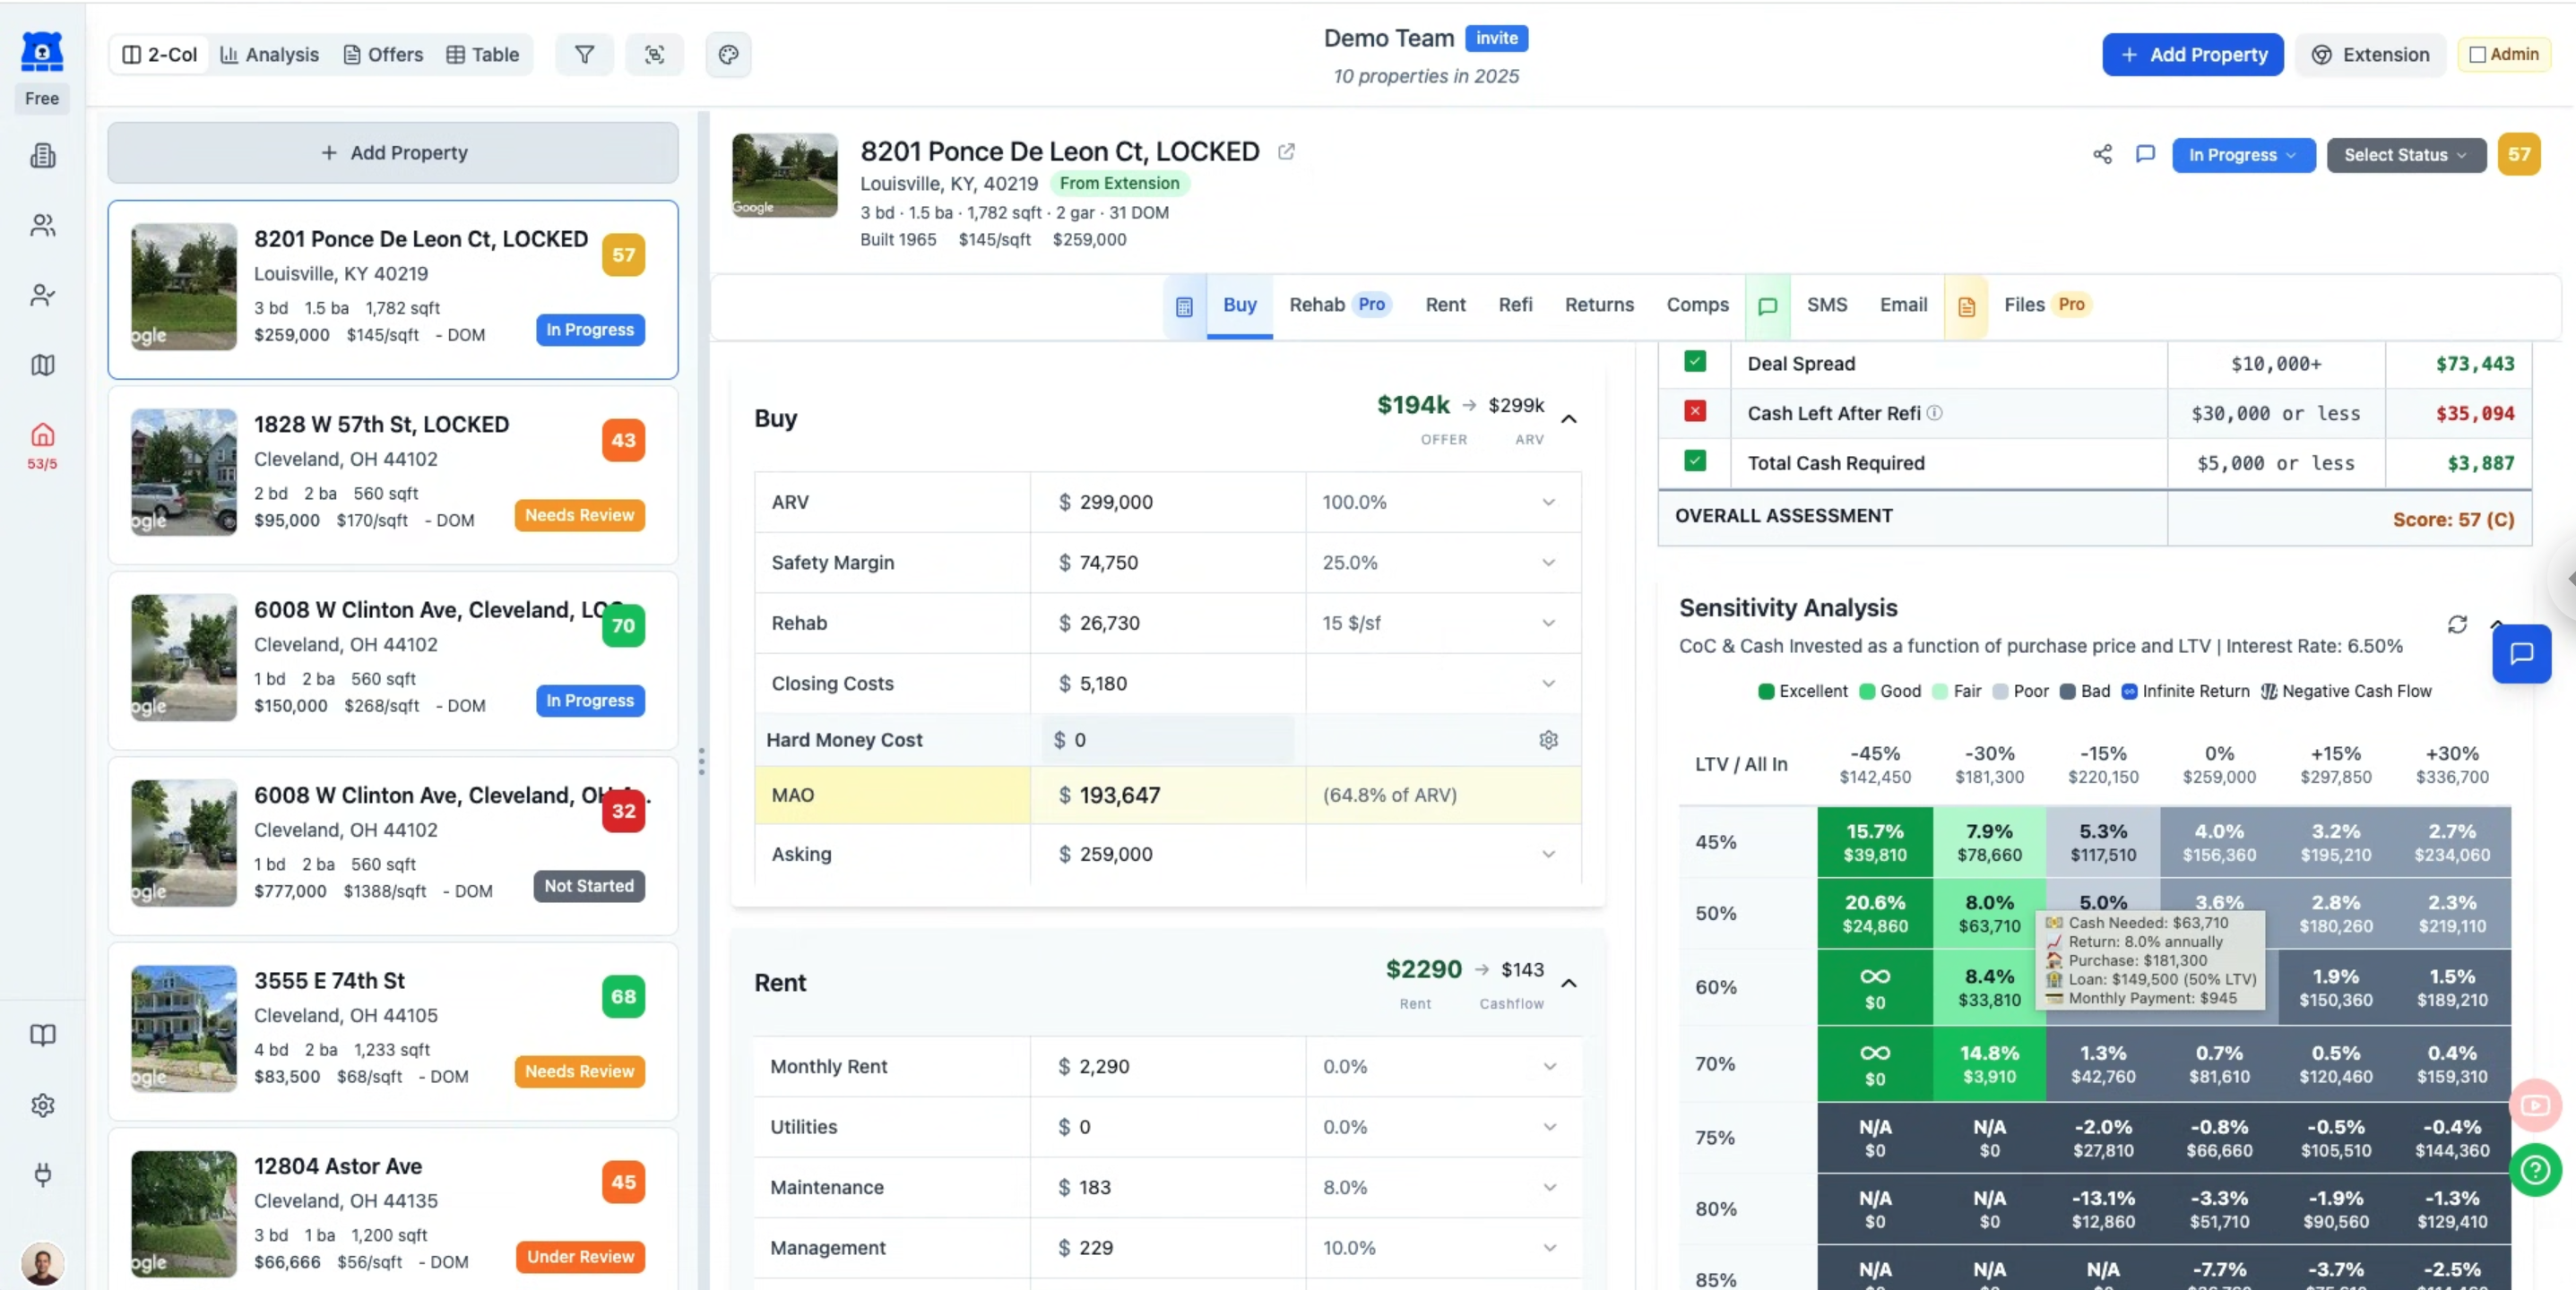This screenshot has height=1290, width=2576.
Task: Collapse the Rent section chevron
Action: (1569, 984)
